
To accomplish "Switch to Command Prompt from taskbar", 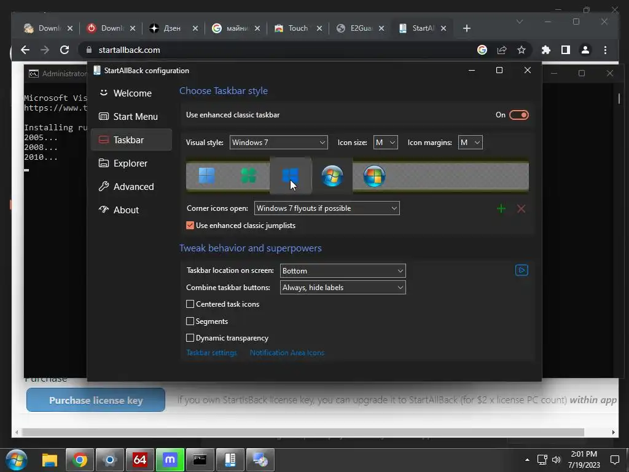I will pyautogui.click(x=200, y=460).
